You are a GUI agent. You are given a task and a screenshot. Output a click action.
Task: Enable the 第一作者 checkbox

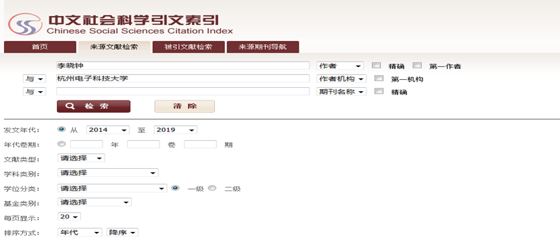point(417,66)
